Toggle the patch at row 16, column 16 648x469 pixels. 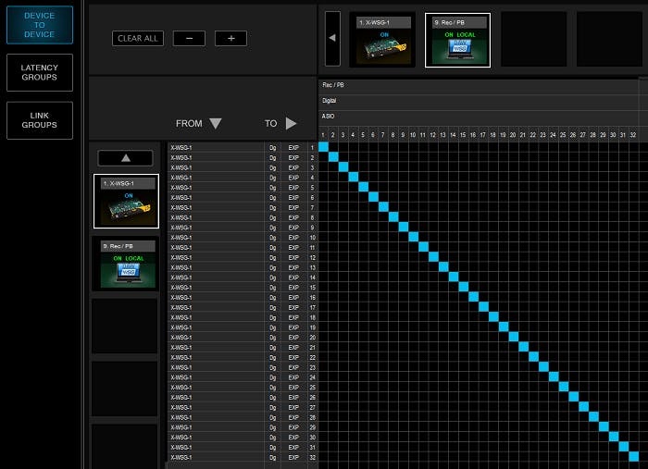473,297
